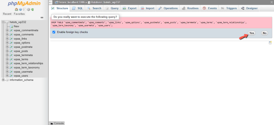Open navigation panel settings gear icon

point(28,10)
